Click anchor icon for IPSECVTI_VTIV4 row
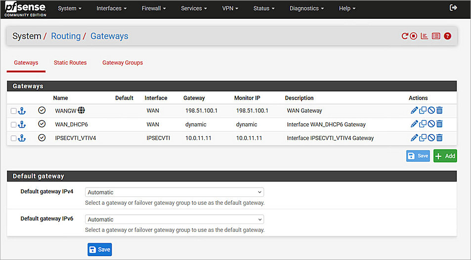The image size is (471, 260). pyautogui.click(x=22, y=138)
